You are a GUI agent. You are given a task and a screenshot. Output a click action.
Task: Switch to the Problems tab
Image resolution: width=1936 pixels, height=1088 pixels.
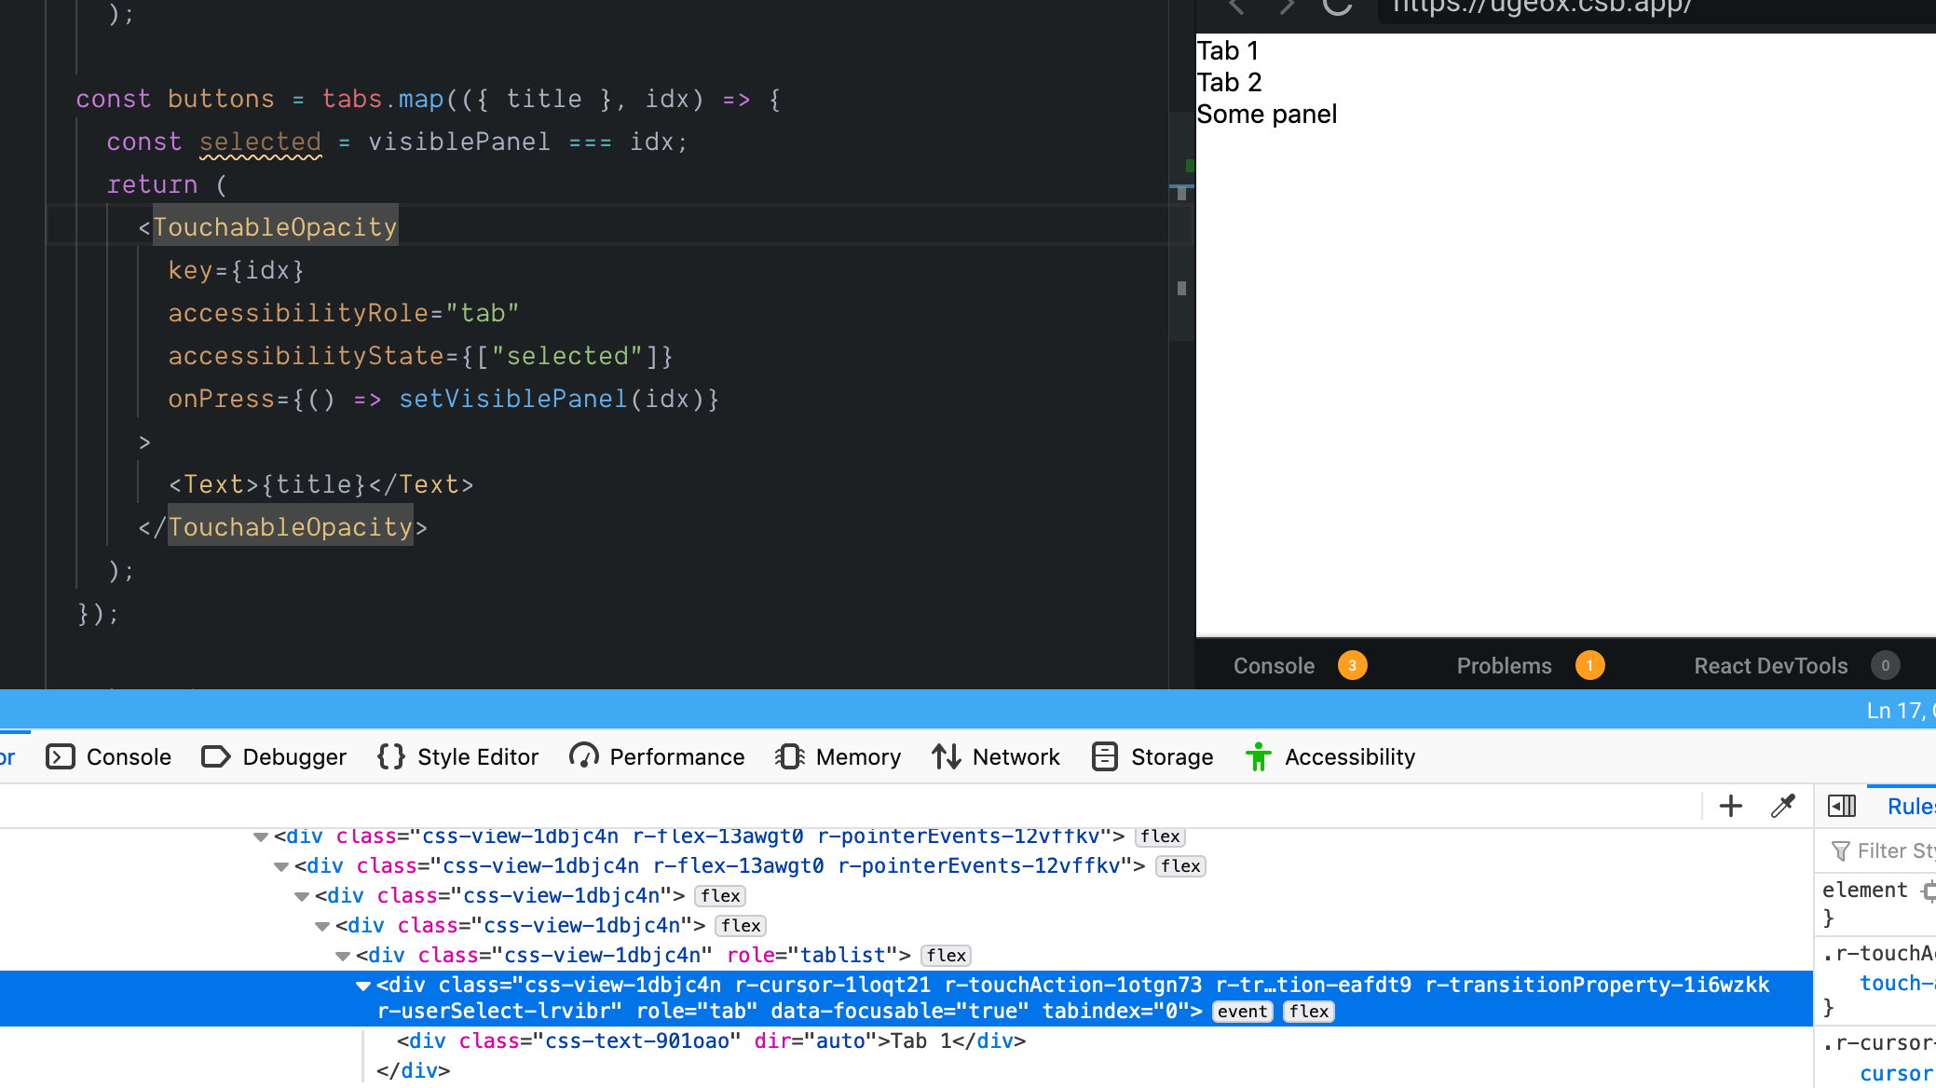coord(1503,665)
